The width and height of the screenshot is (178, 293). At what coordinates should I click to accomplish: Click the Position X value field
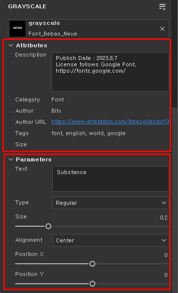click(x=166, y=255)
